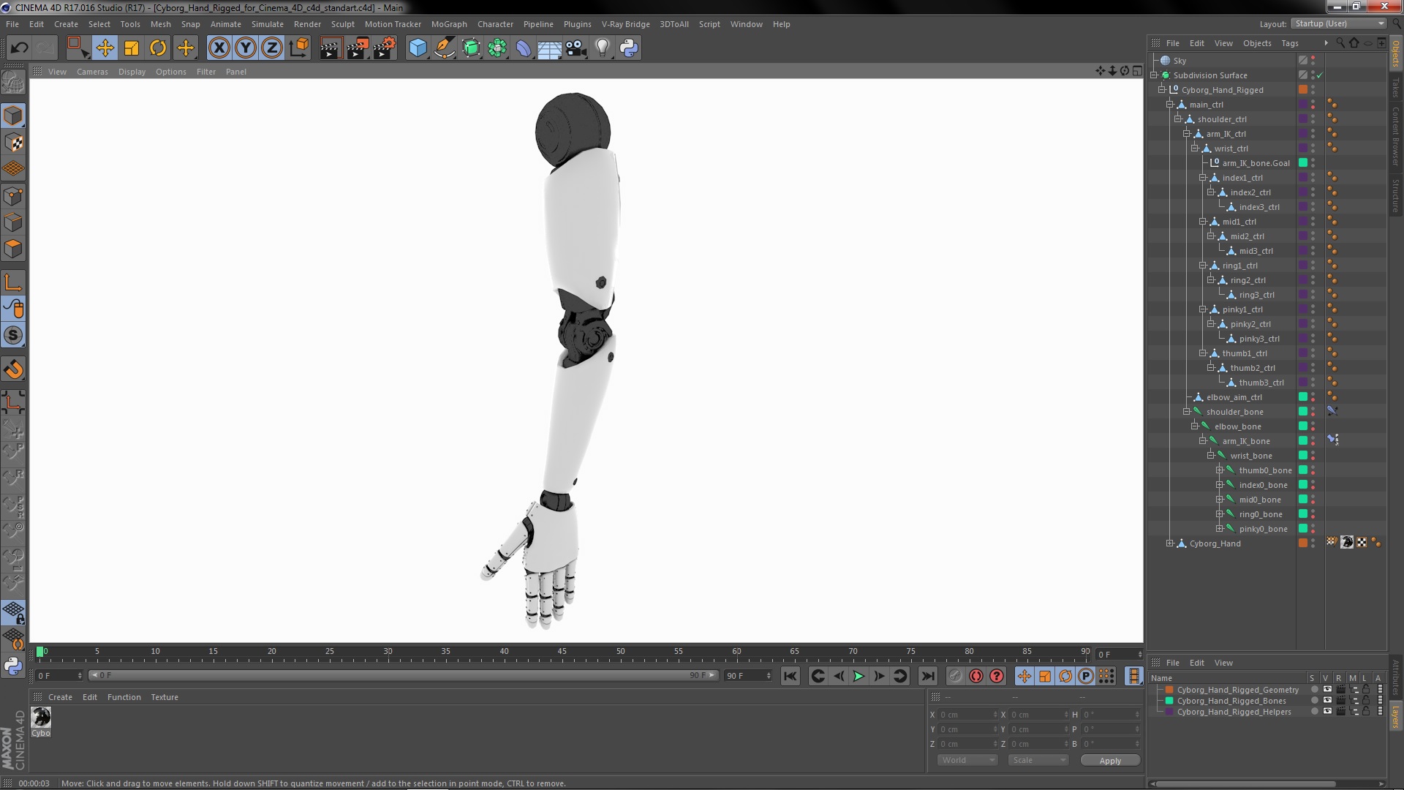The width and height of the screenshot is (1404, 790).
Task: Collapse the main_ctrl hierarchy
Action: tap(1169, 105)
